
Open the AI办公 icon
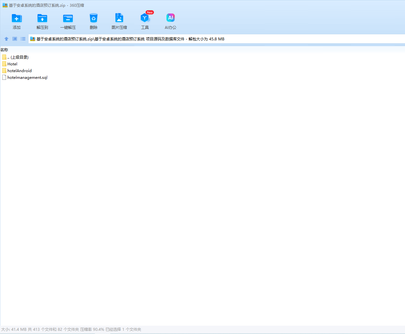point(171,18)
